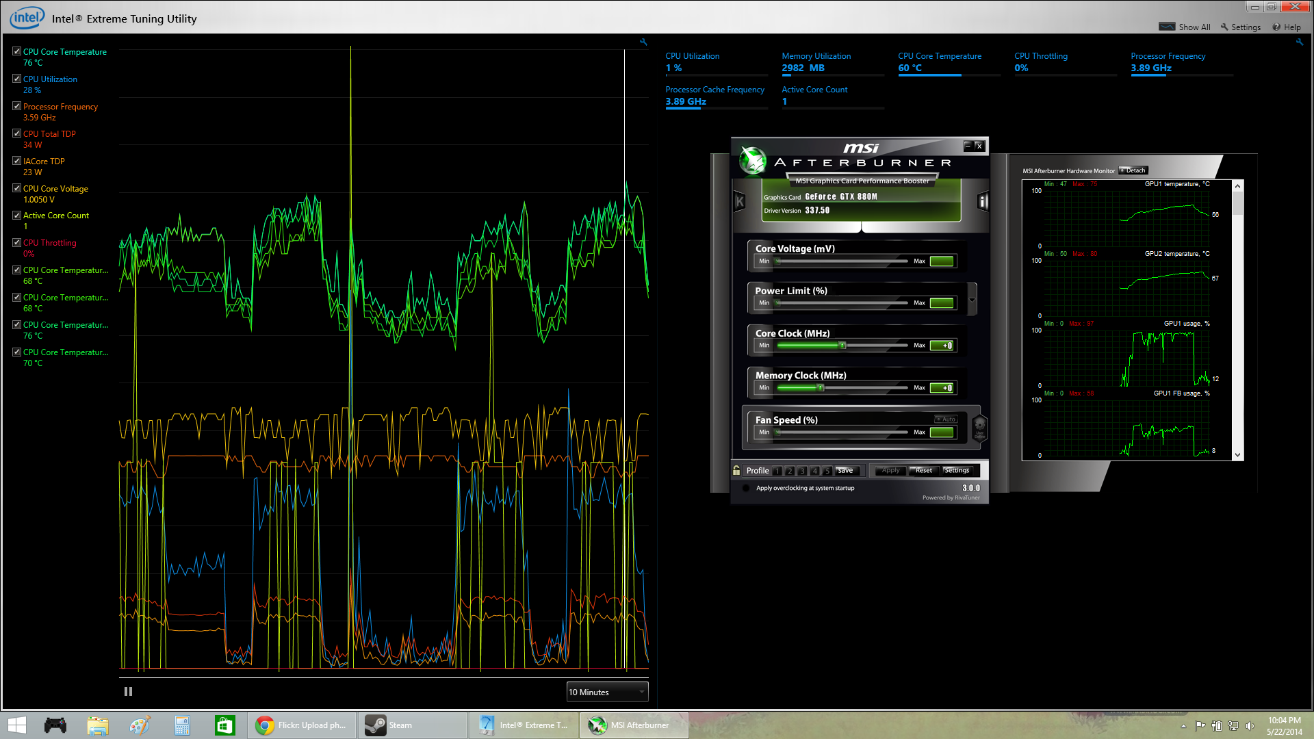The width and height of the screenshot is (1314, 739).
Task: Open XTU Help menu
Action: [x=1287, y=27]
